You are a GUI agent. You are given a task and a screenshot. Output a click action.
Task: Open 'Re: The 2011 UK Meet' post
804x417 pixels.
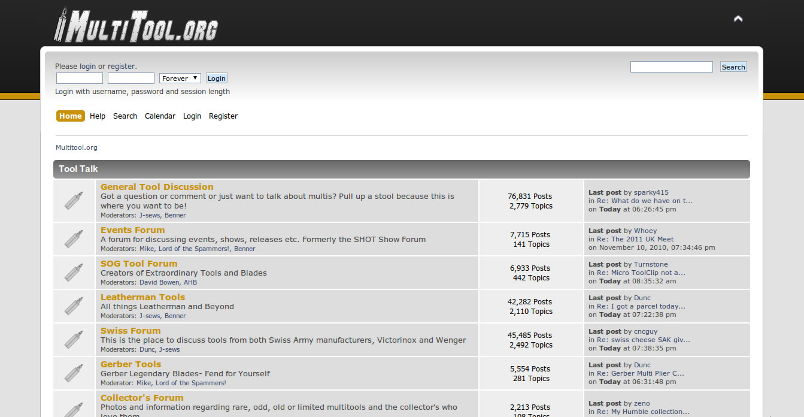635,240
